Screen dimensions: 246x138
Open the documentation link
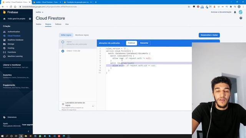(x=221, y=12)
